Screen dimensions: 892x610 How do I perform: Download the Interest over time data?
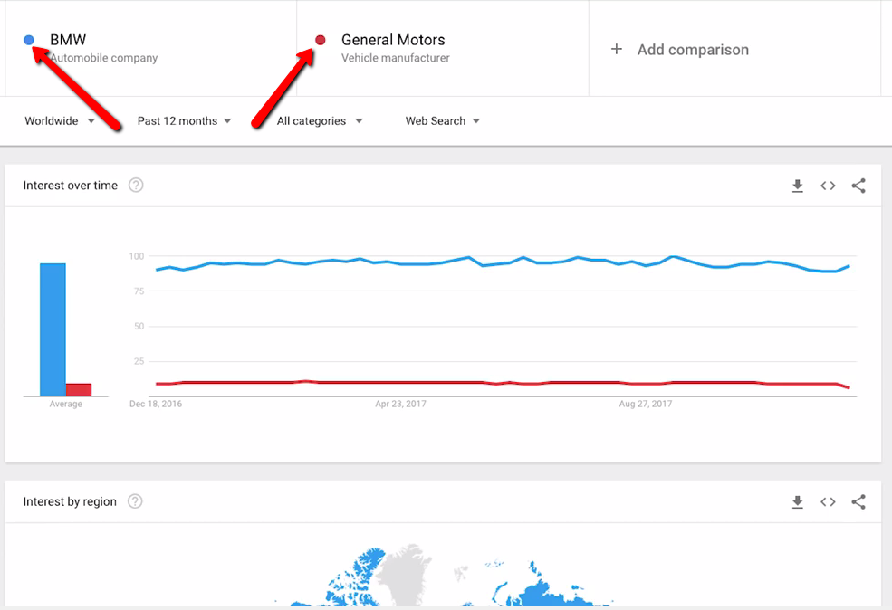(x=797, y=186)
